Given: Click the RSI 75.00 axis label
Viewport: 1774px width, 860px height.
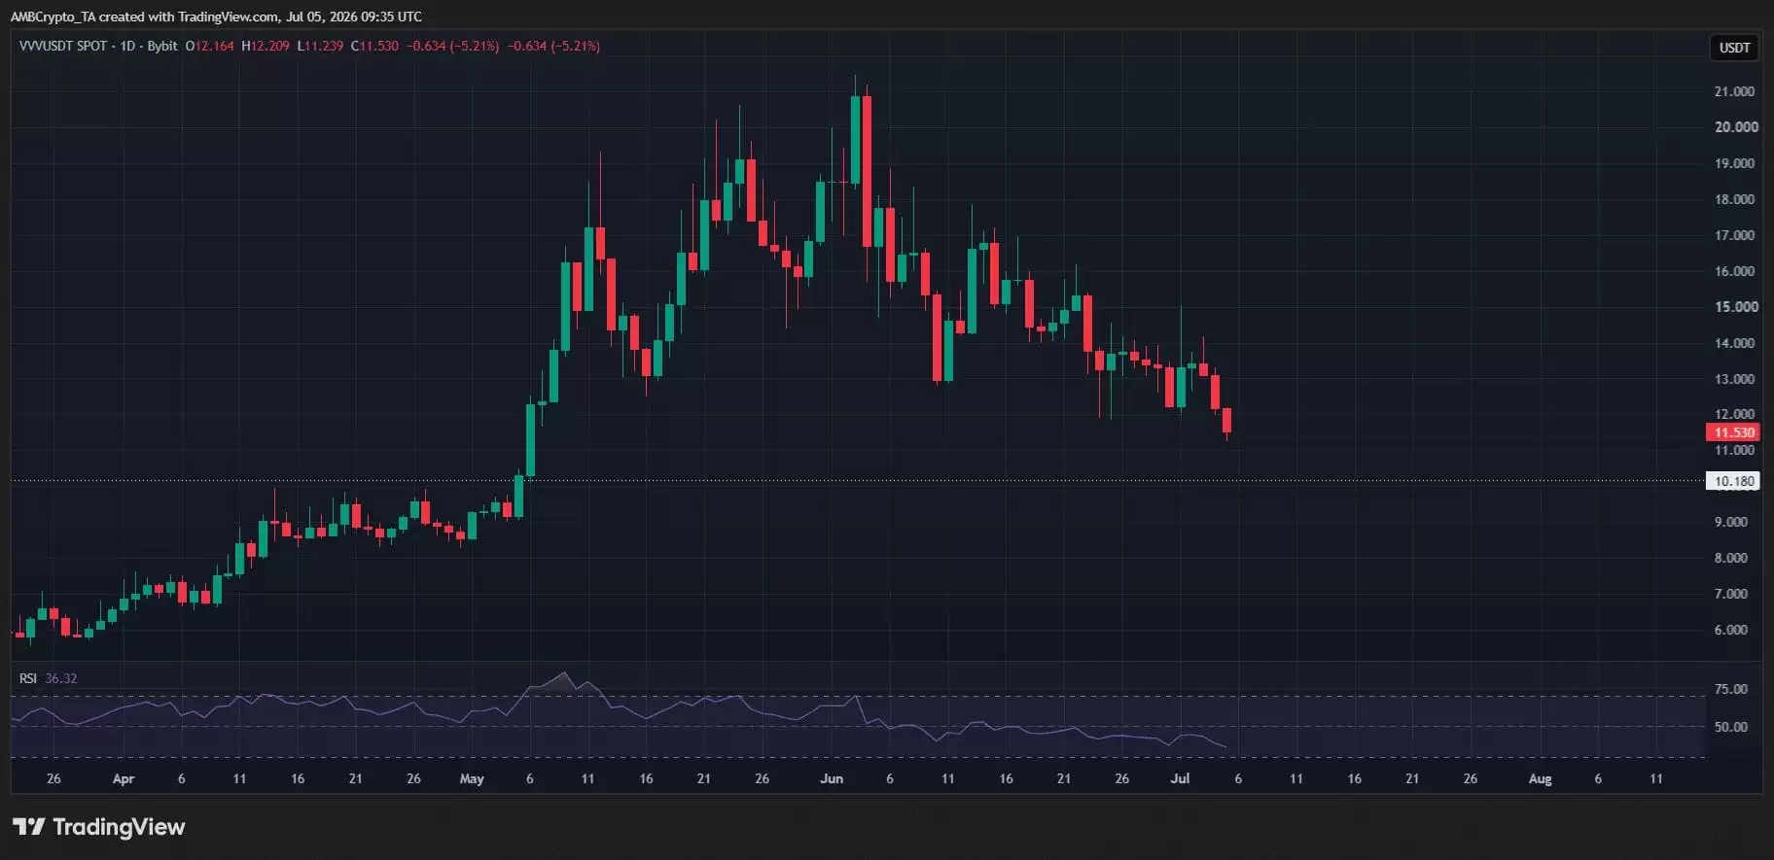Looking at the screenshot, I should pyautogui.click(x=1730, y=689).
